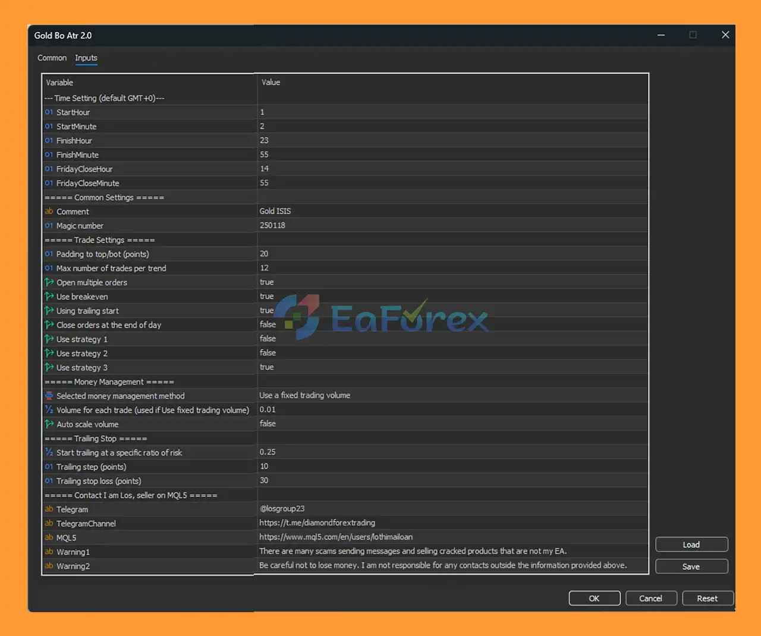Click the fraction icon beside Volume for each trade
The height and width of the screenshot is (636, 761).
point(49,410)
